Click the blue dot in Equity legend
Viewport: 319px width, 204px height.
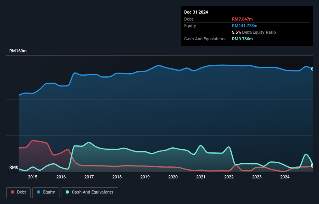tap(39, 192)
